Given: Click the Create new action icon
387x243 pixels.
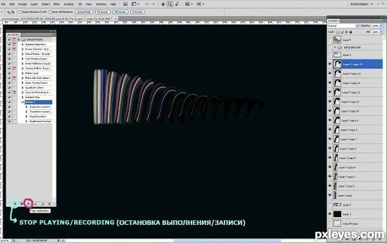Looking at the screenshot, I should (x=43, y=204).
